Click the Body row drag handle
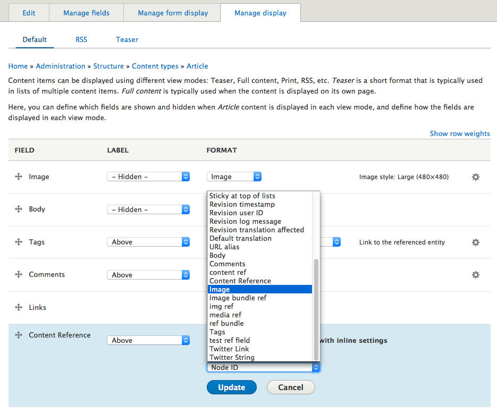Screen dimensions: 497x413 (19, 209)
